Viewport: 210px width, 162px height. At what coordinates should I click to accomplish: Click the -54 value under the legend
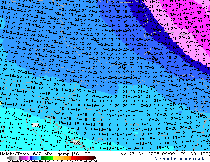(11, 161)
